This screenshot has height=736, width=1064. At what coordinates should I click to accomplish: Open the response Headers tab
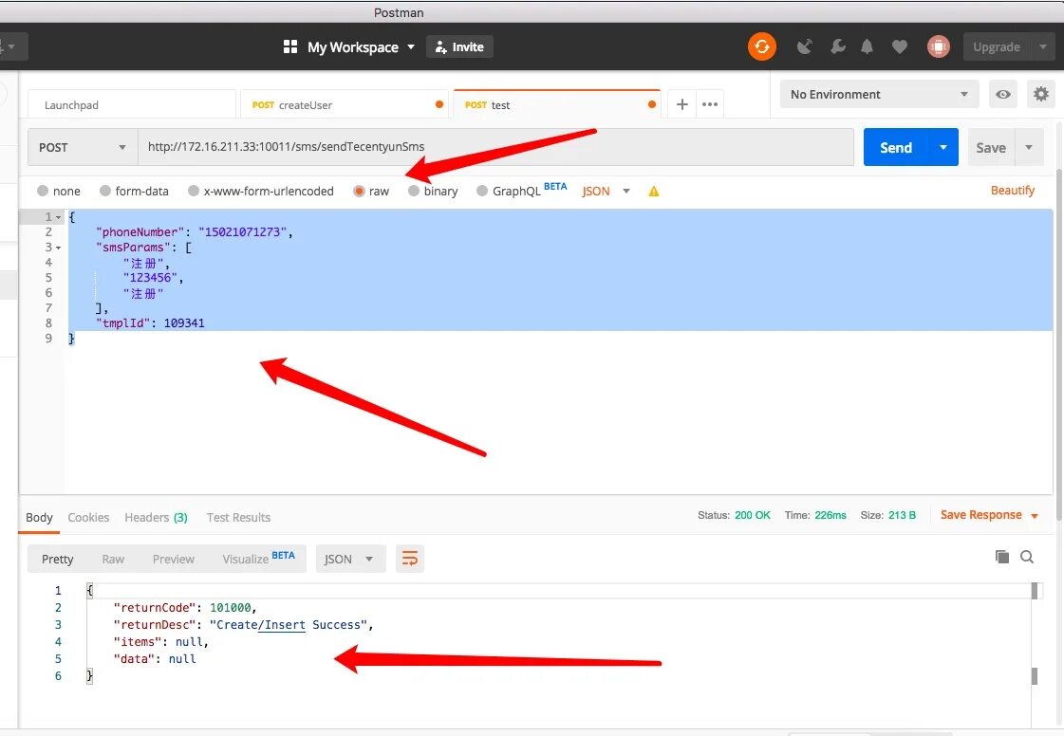(156, 518)
